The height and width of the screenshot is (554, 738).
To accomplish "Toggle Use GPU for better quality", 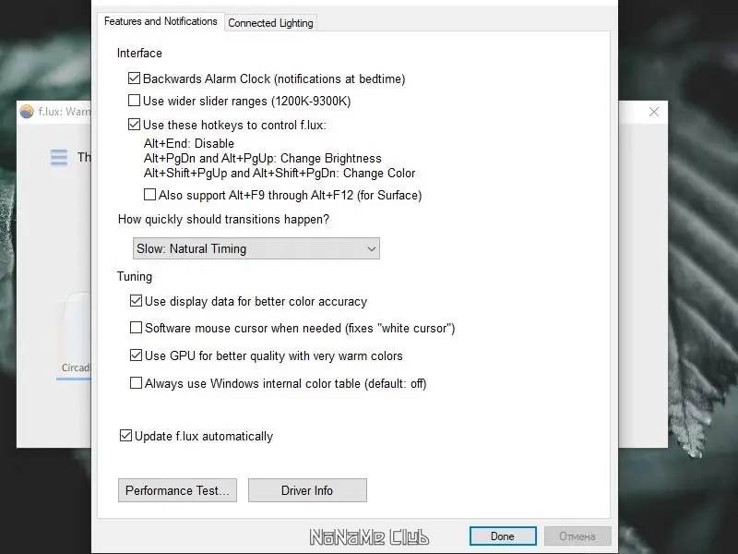I will (136, 355).
